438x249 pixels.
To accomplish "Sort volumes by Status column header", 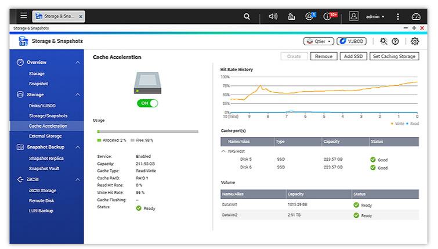I will pos(385,194).
